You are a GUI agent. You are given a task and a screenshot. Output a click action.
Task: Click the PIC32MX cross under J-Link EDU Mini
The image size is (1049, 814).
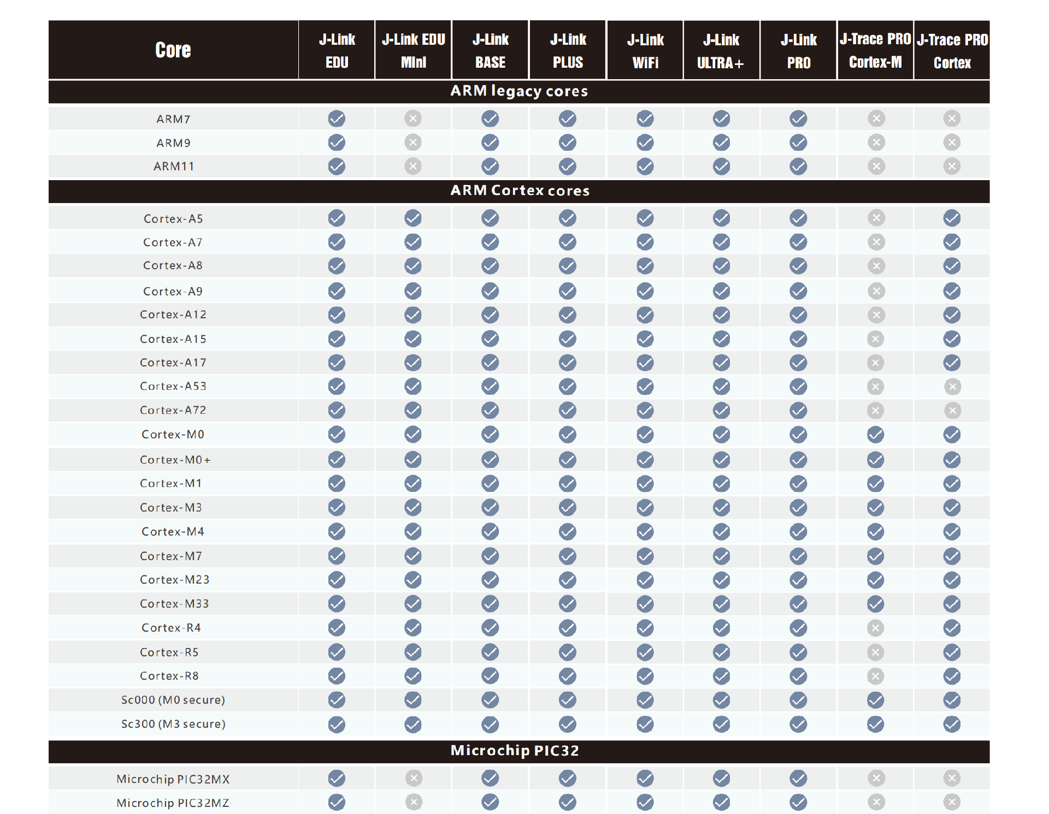pos(414,778)
